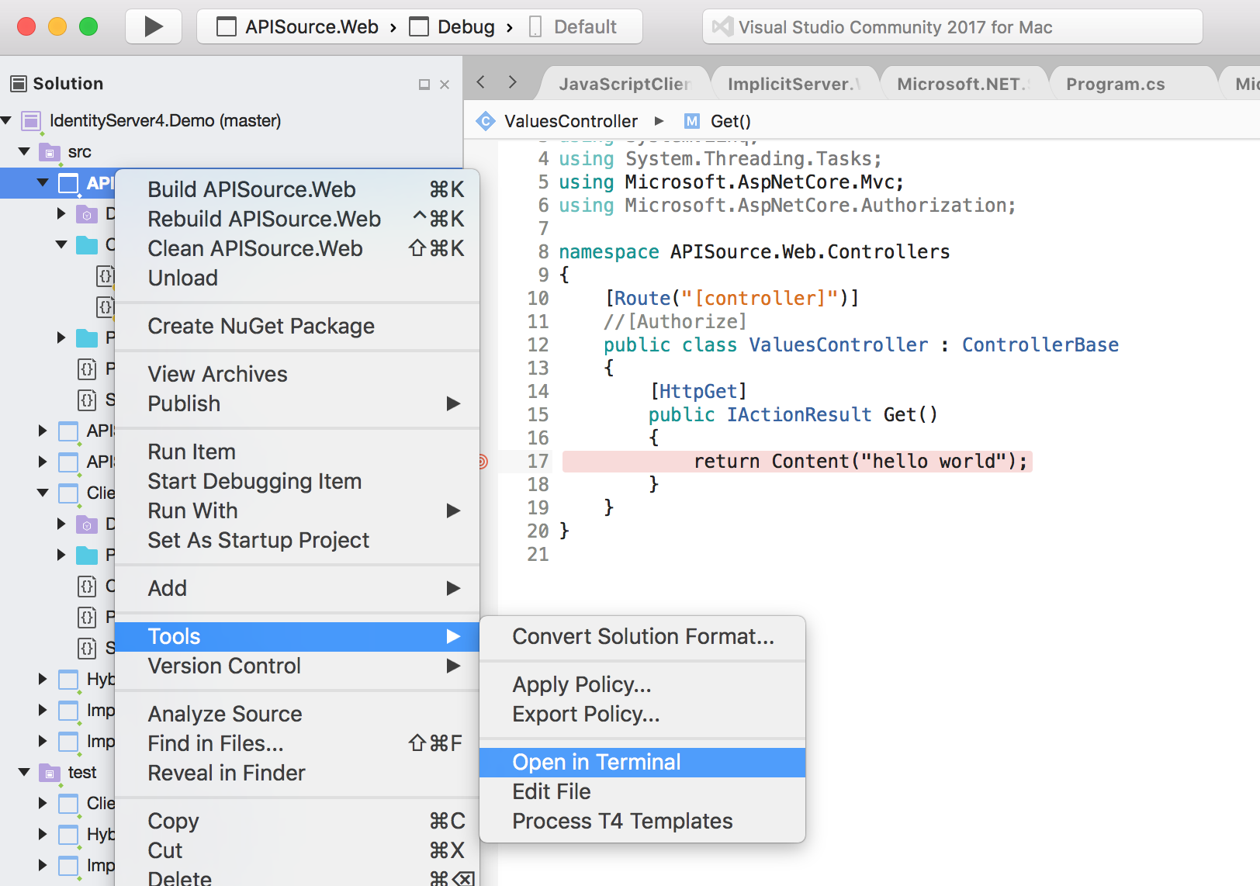Choose Cut from context menu

(x=297, y=850)
